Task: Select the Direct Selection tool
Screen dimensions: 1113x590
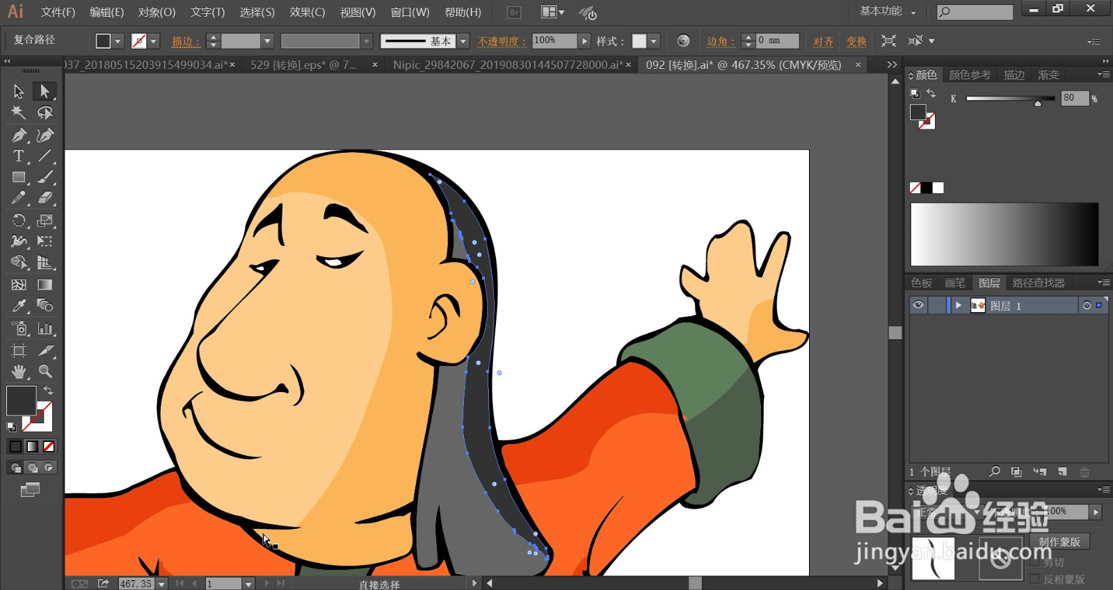Action: [x=45, y=91]
